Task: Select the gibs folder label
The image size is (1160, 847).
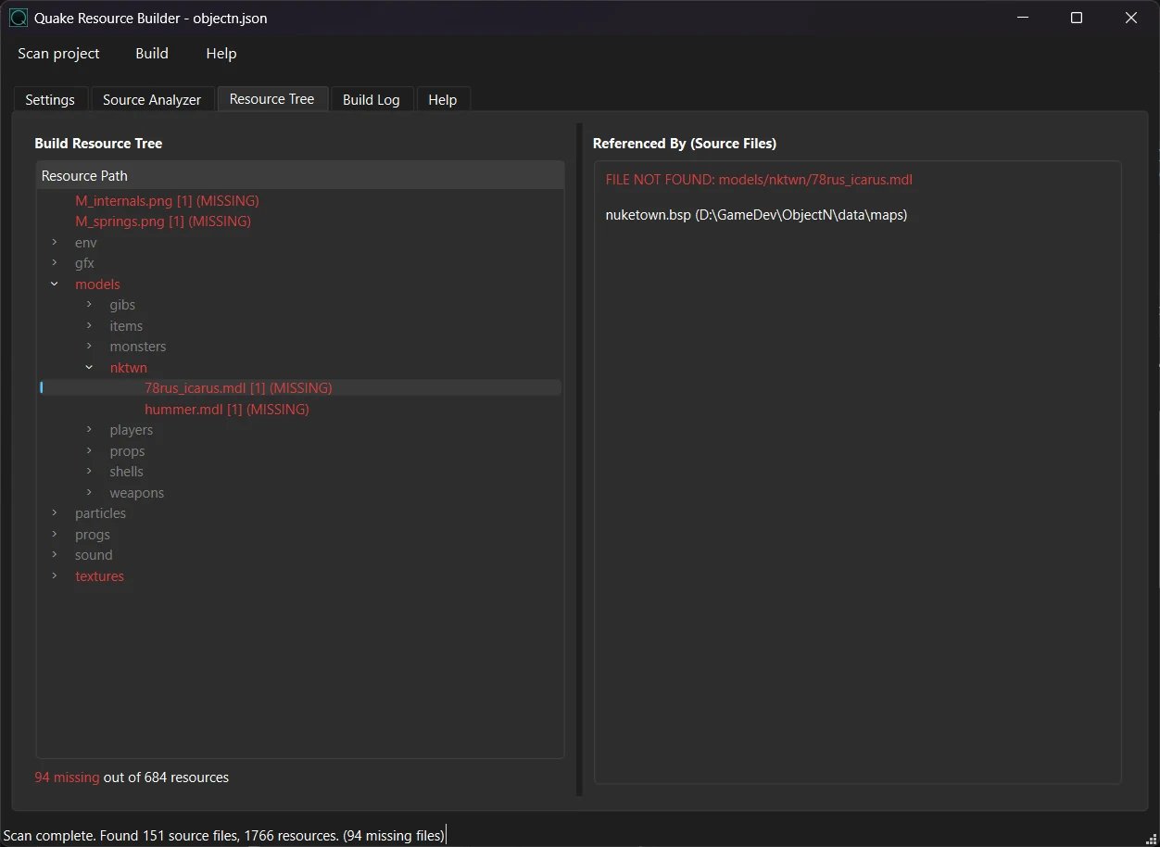Action: pos(122,305)
